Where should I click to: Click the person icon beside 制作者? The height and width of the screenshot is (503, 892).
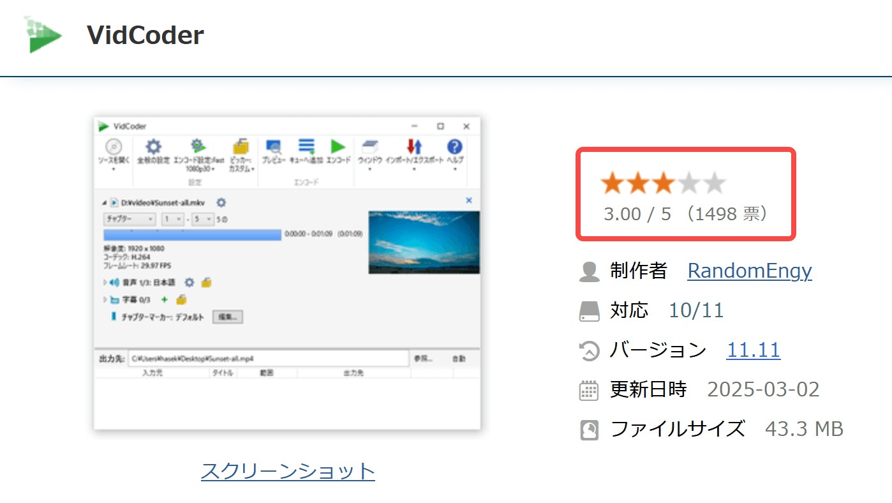click(589, 272)
